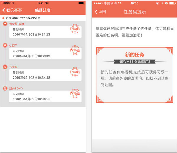Click the Wi-Fi icon next to Carrier

[13, 3]
